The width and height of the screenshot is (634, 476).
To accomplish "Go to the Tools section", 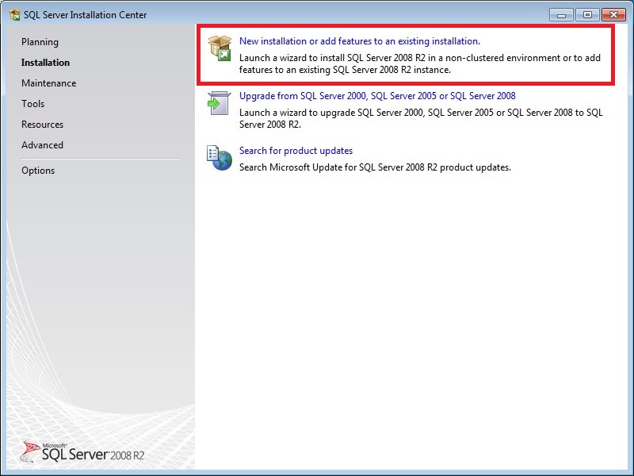I will pyautogui.click(x=33, y=104).
